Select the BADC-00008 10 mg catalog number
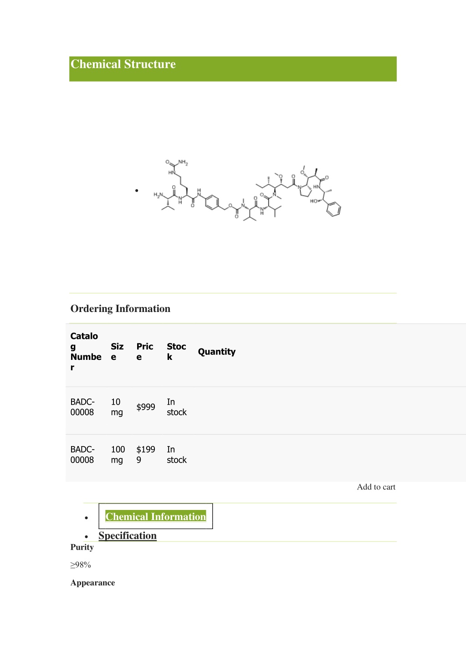 click(x=82, y=407)
